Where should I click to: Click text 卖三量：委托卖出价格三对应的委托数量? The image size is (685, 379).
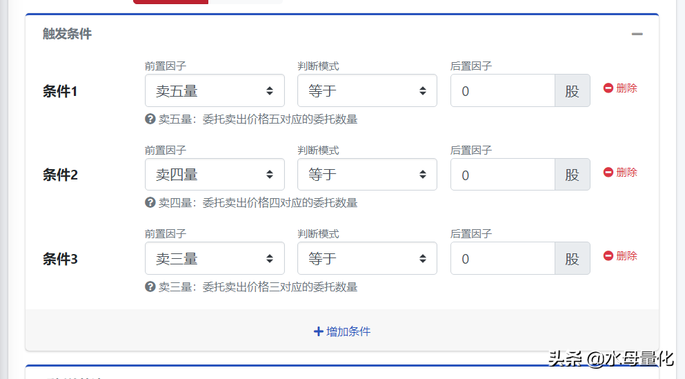(258, 286)
